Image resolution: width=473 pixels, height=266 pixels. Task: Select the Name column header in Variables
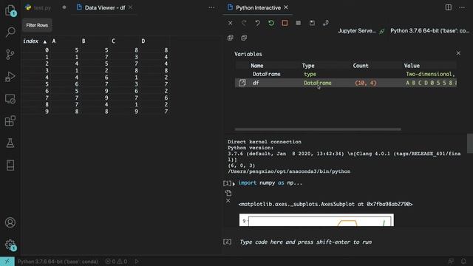coord(257,66)
